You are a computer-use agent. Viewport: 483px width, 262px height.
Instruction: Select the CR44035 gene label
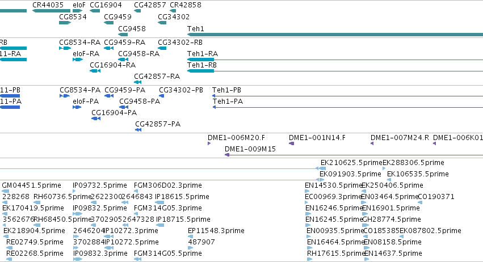(x=48, y=5)
